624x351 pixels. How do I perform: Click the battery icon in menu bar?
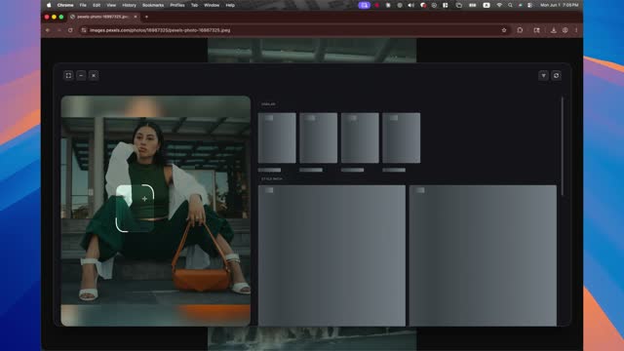(x=472, y=5)
